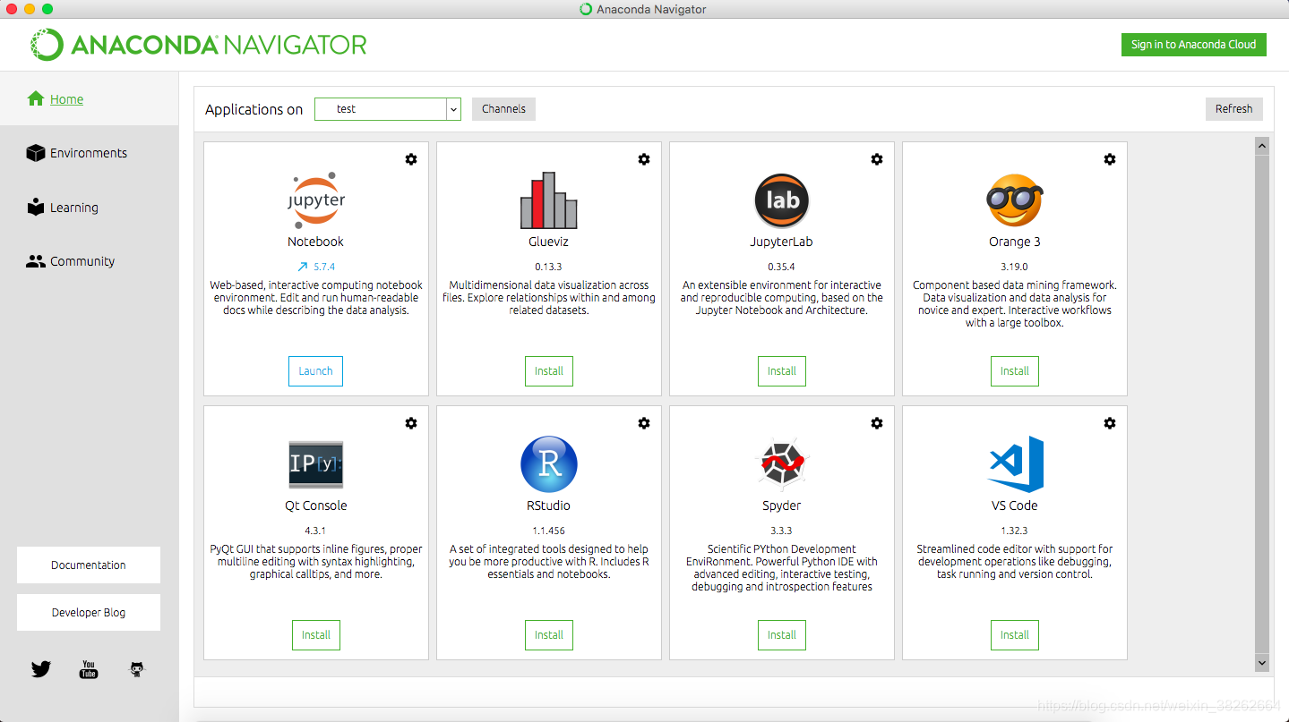The height and width of the screenshot is (722, 1289).
Task: Click the Anaconda Navigator logo
Action: (198, 45)
